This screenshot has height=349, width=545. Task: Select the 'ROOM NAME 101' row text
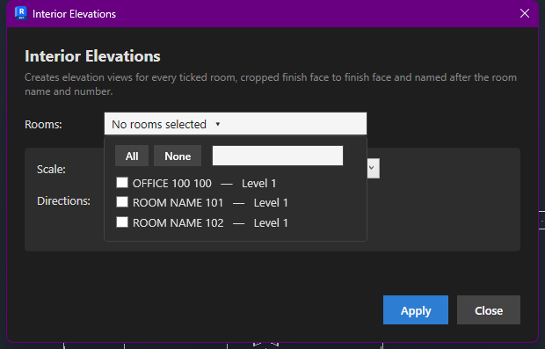178,203
